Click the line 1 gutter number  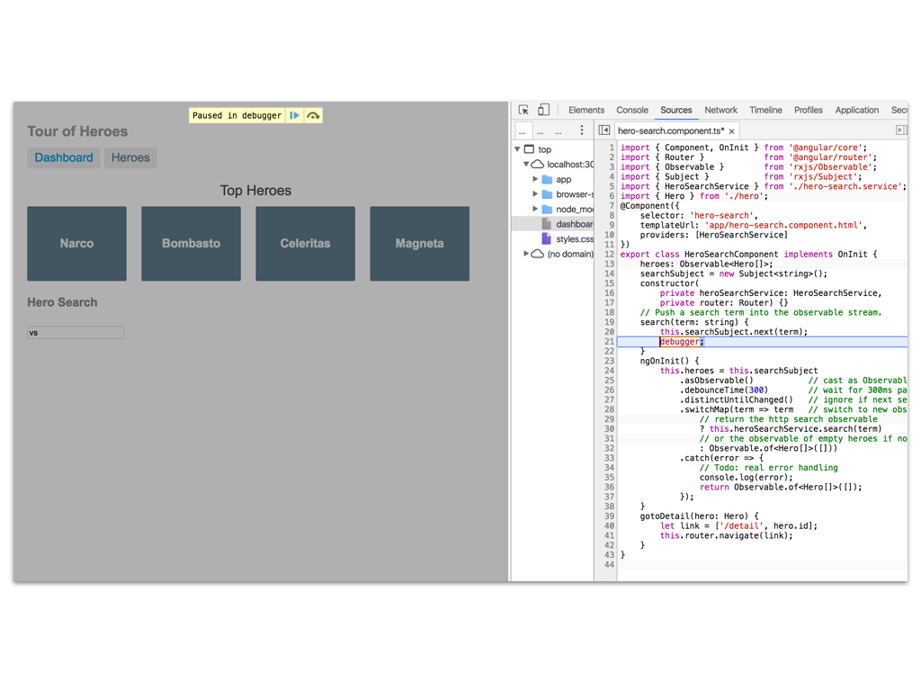[x=612, y=148]
